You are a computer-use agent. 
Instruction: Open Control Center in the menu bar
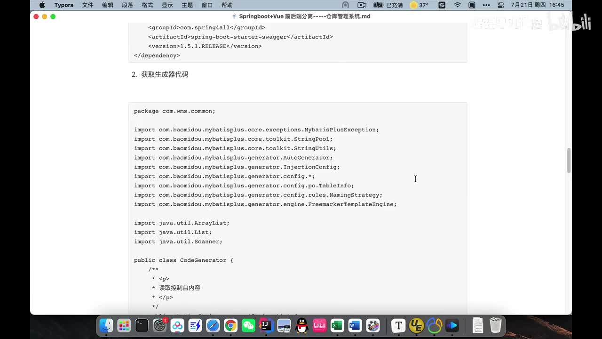tap(501, 5)
